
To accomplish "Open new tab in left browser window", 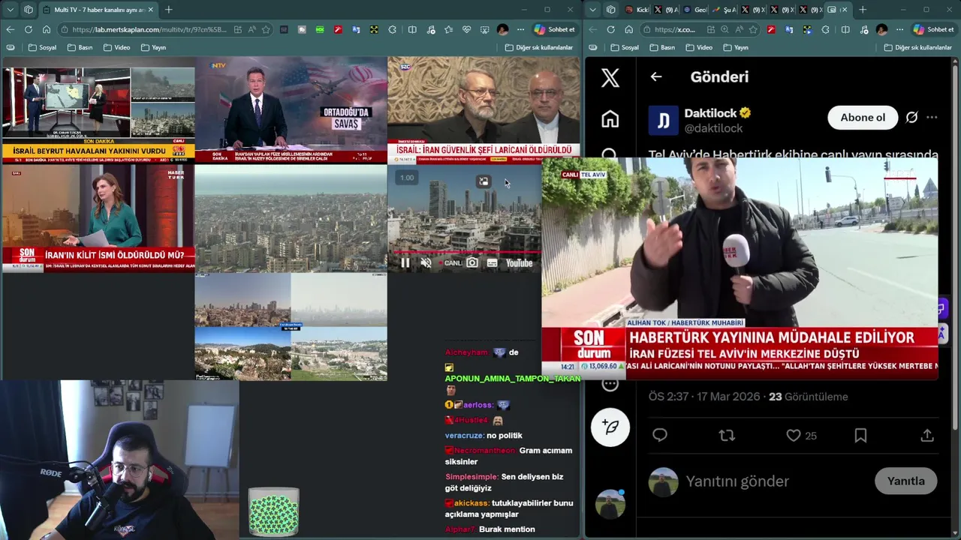I will coord(168,10).
